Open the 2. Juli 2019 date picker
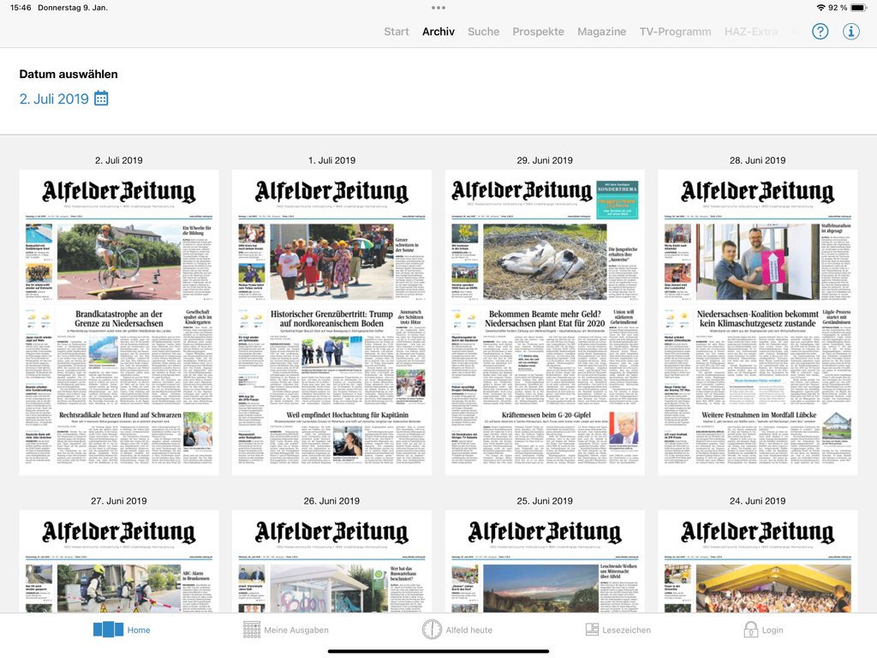Screen dimensions: 877x658 coord(54,99)
